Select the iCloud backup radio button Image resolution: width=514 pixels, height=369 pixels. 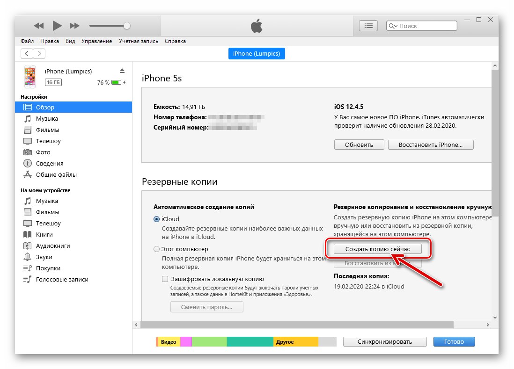157,219
